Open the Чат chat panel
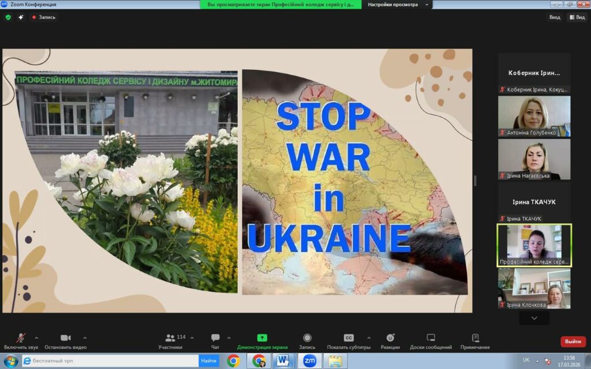The image size is (591, 369). pos(215,338)
